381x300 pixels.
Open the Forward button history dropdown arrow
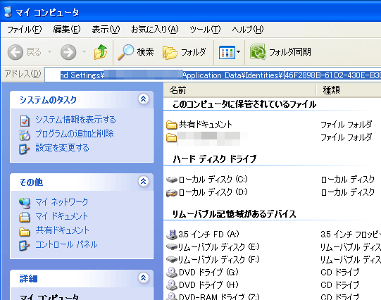pos(84,51)
